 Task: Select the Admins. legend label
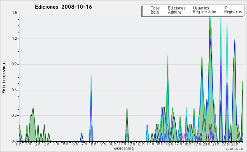[175, 12]
